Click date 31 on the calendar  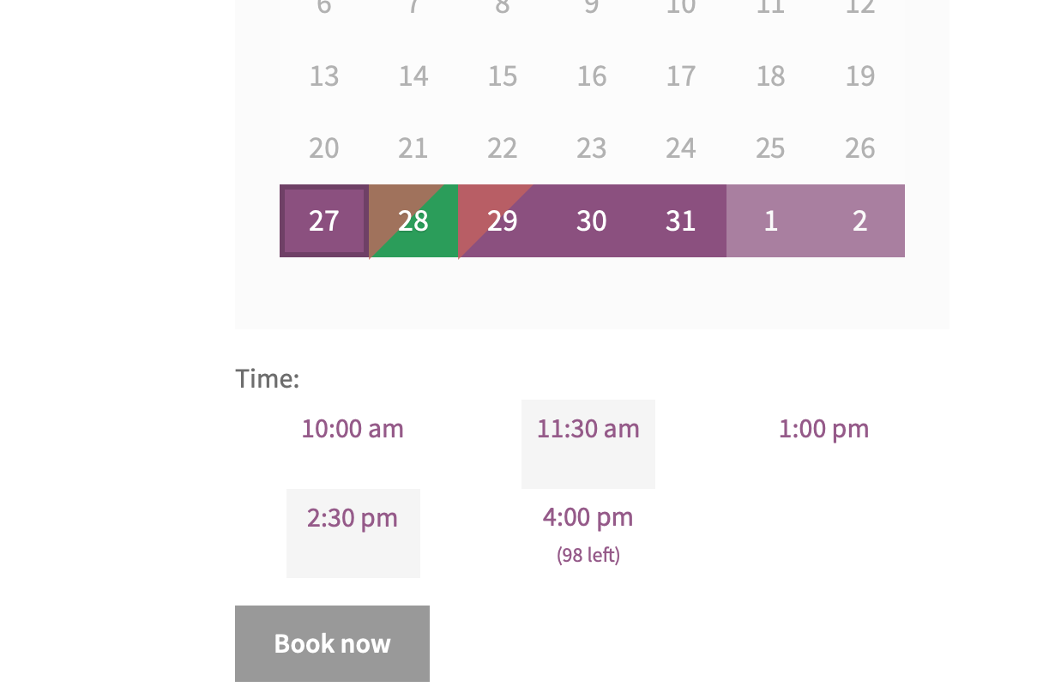point(681,220)
